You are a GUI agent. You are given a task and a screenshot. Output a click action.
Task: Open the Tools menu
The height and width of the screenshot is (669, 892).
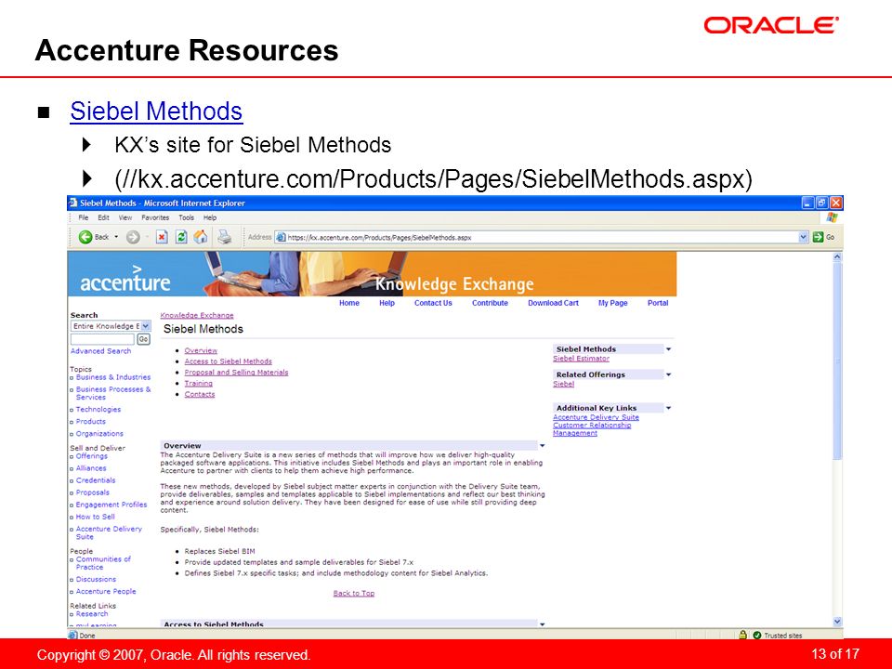point(186,217)
